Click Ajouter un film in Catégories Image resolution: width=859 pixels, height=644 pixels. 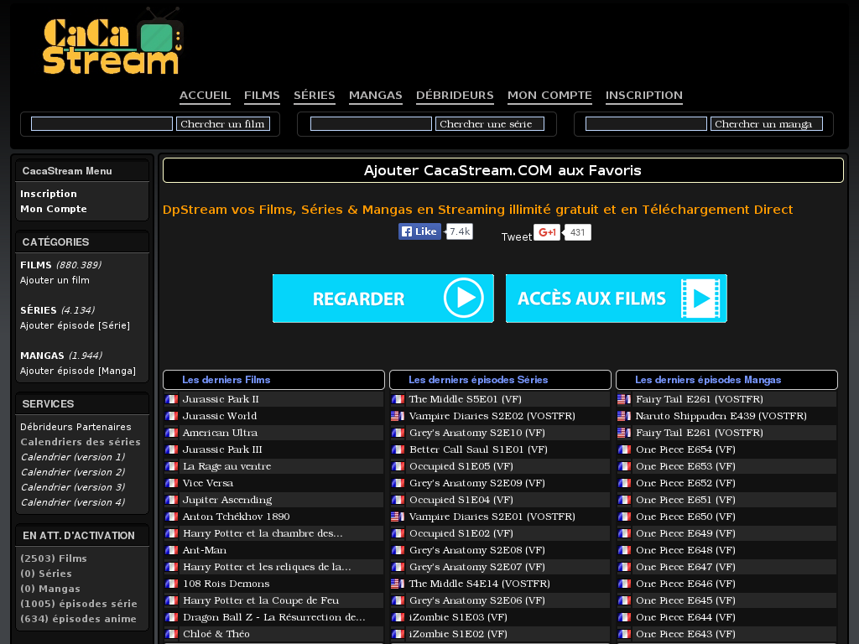click(55, 279)
